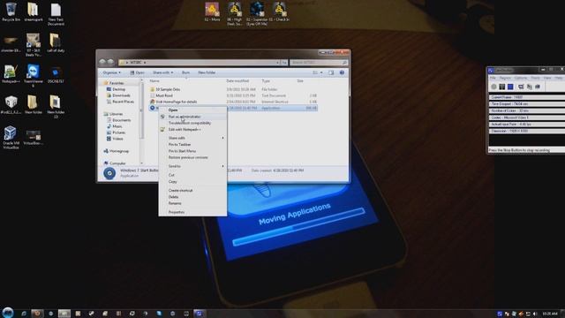Select New folder (2) desktop icon
Image resolution: width=565 pixels, height=318 pixels.
click(x=56, y=106)
